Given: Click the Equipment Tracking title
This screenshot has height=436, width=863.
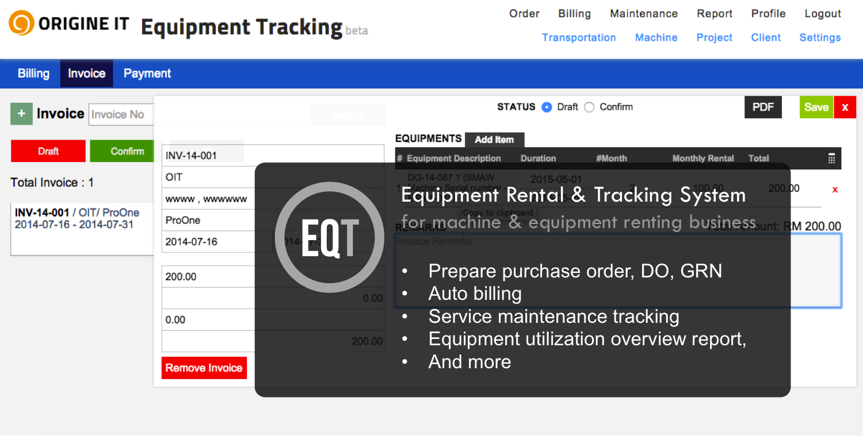Looking at the screenshot, I should pyautogui.click(x=242, y=27).
